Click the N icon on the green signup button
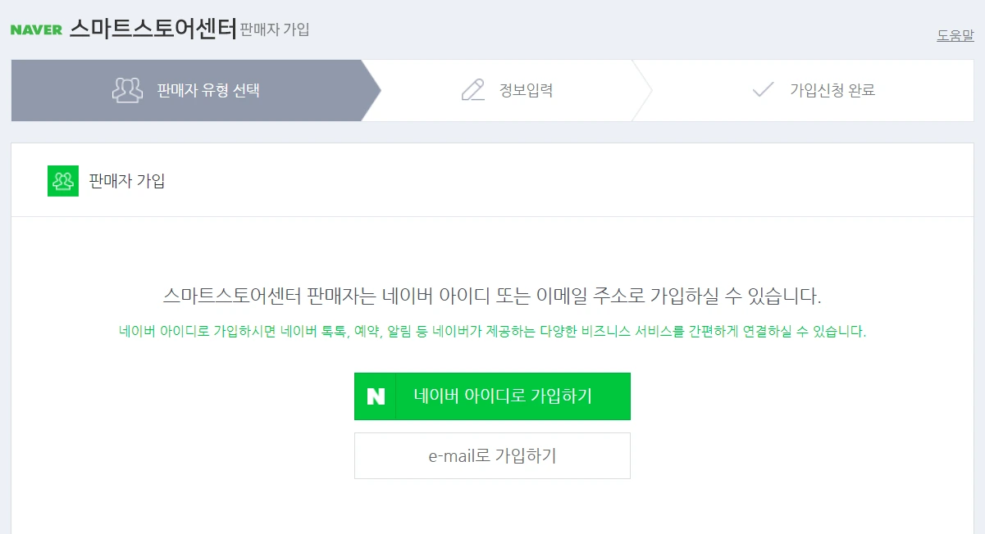This screenshot has width=985, height=534. [375, 396]
